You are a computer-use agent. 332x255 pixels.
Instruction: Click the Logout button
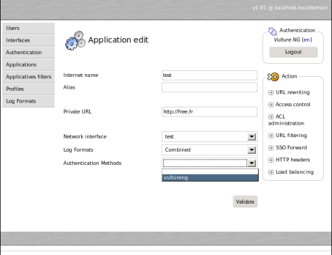(293, 52)
